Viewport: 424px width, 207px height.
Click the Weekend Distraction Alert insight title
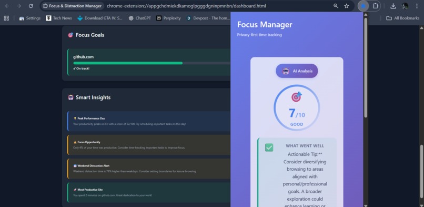coord(93,165)
